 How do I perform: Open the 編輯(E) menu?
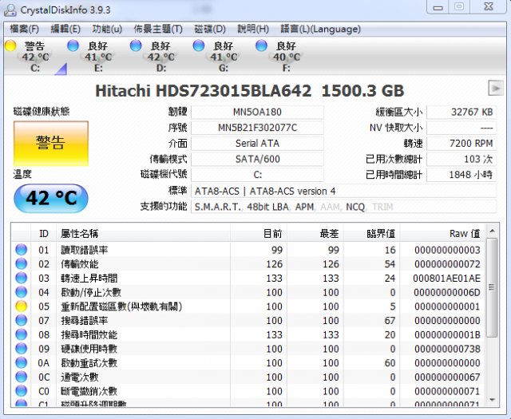tap(65, 30)
